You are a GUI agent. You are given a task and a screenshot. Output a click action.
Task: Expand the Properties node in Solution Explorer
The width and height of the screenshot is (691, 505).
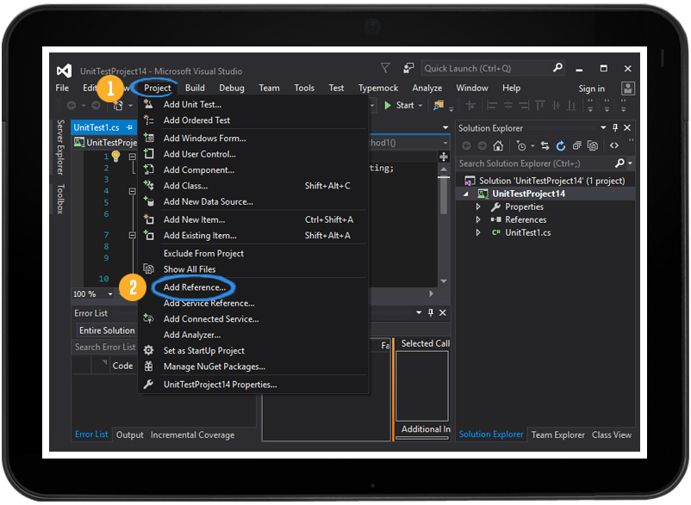click(x=478, y=206)
